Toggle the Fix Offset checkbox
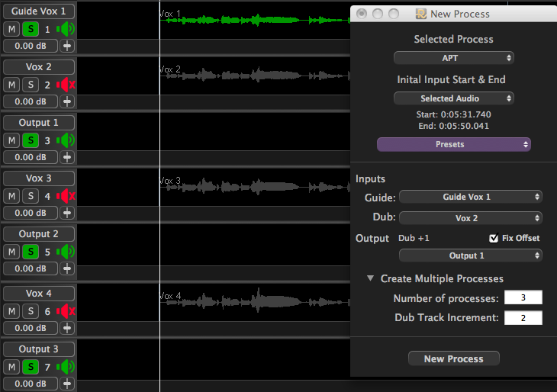Viewport: 557px width, 392px height. tap(494, 238)
